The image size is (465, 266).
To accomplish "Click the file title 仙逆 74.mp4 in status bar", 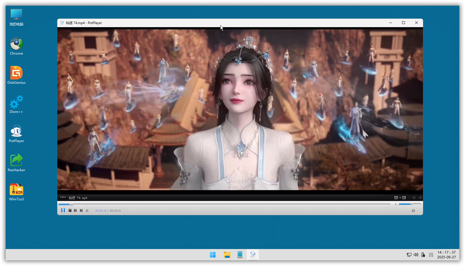I will pos(78,198).
